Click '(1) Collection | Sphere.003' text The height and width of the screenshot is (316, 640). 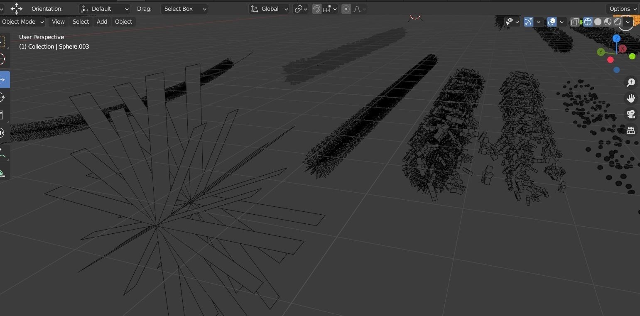click(54, 47)
